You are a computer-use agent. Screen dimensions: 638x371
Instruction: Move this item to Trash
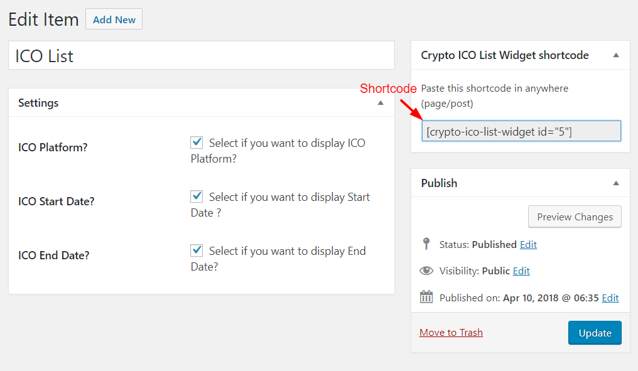point(451,332)
